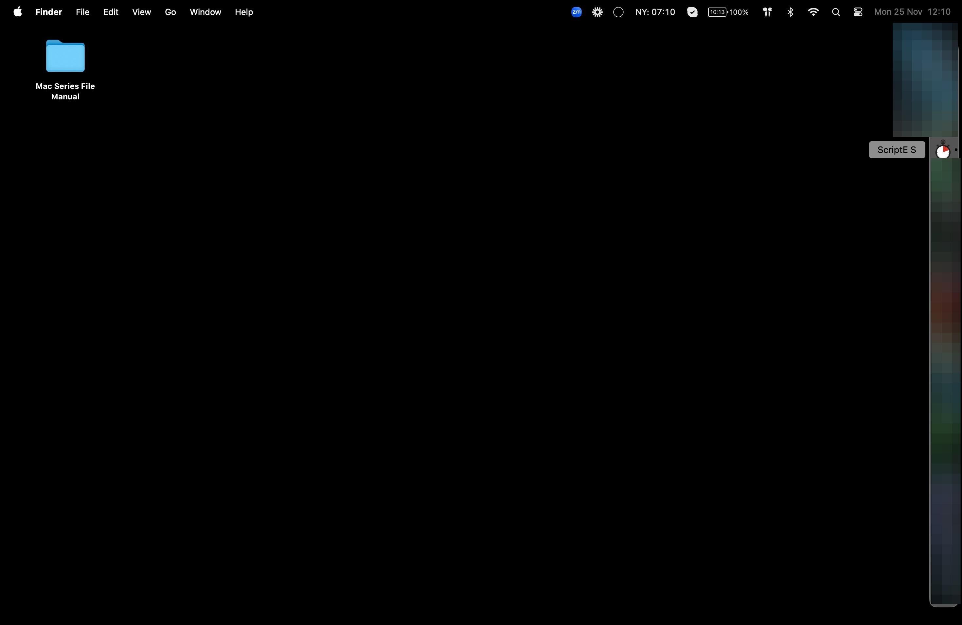
Task: Open the Window menu
Action: 205,12
